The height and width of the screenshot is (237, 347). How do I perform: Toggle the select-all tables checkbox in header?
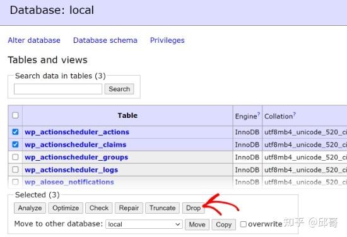click(x=15, y=115)
